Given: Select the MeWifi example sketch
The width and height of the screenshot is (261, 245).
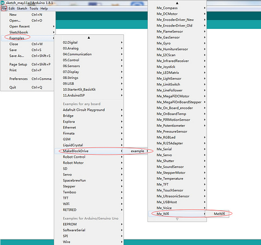Looking at the screenshot, I should pos(219,214).
